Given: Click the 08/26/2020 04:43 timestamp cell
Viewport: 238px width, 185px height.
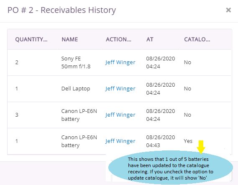Looking at the screenshot, I should [x=161, y=141].
